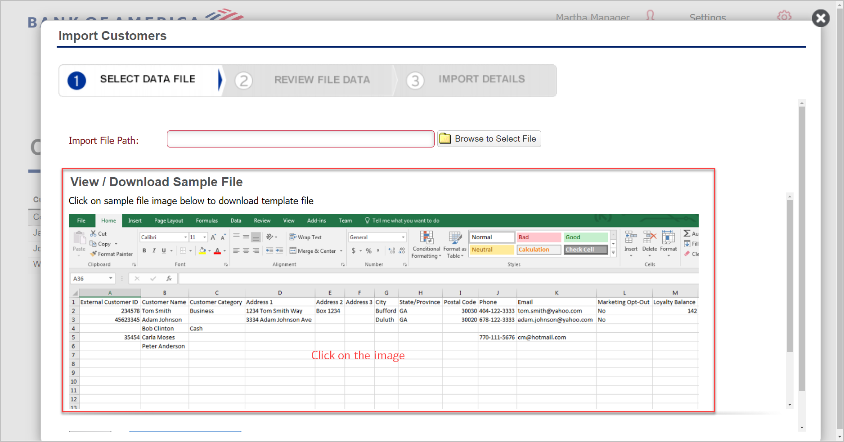The width and height of the screenshot is (844, 442).
Task: Click Underline icon in sample ribbon
Action: (x=164, y=250)
